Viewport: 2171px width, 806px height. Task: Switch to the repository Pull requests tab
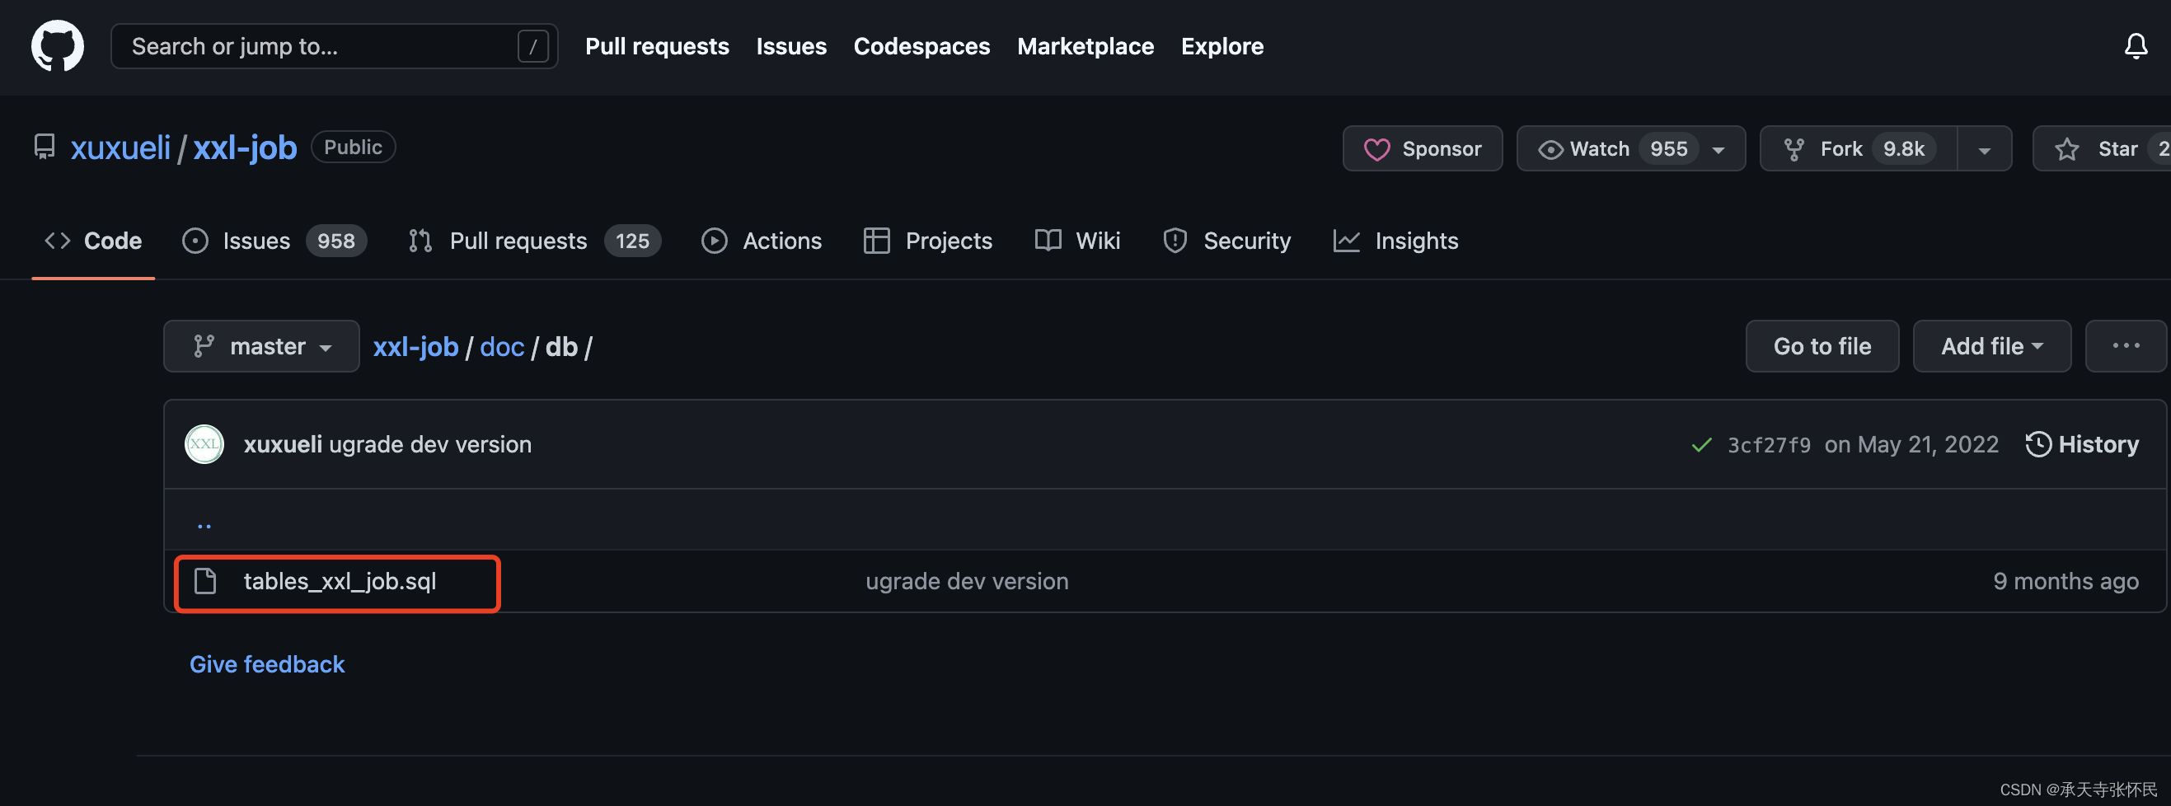pyautogui.click(x=534, y=241)
